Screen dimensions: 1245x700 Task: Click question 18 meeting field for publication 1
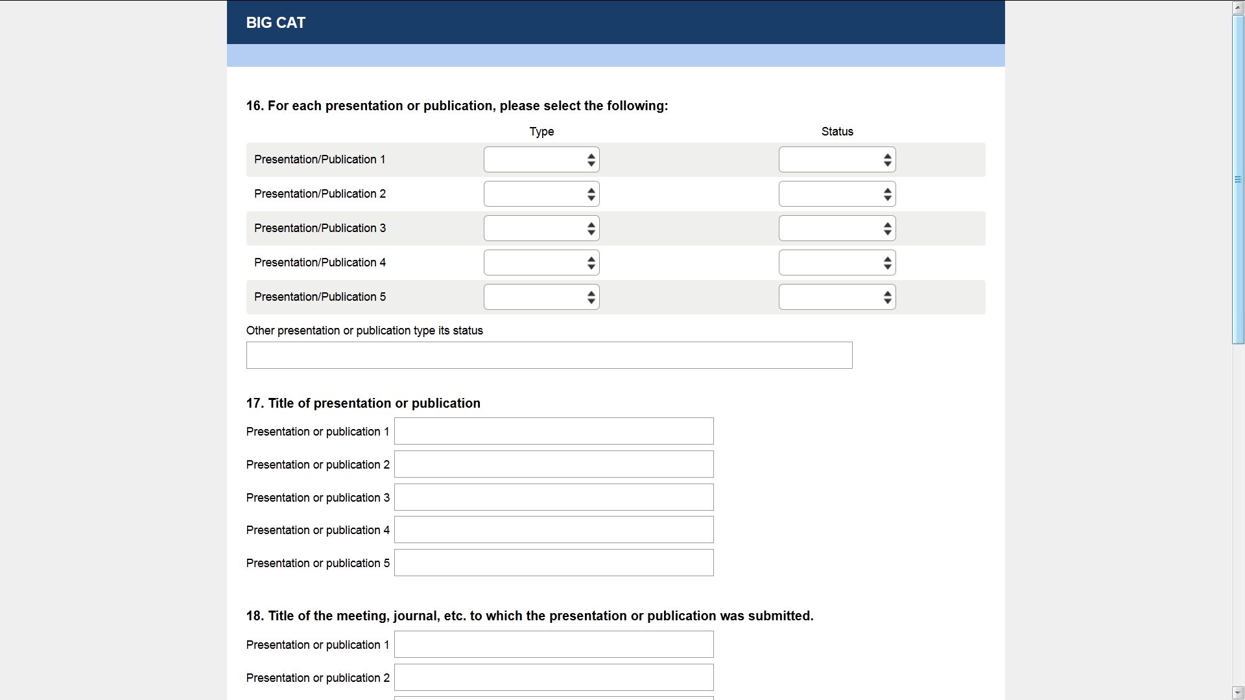[554, 644]
